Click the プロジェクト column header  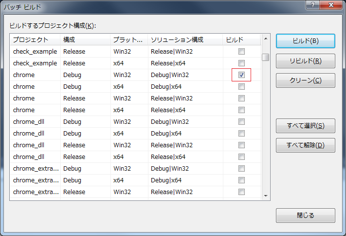click(35, 40)
